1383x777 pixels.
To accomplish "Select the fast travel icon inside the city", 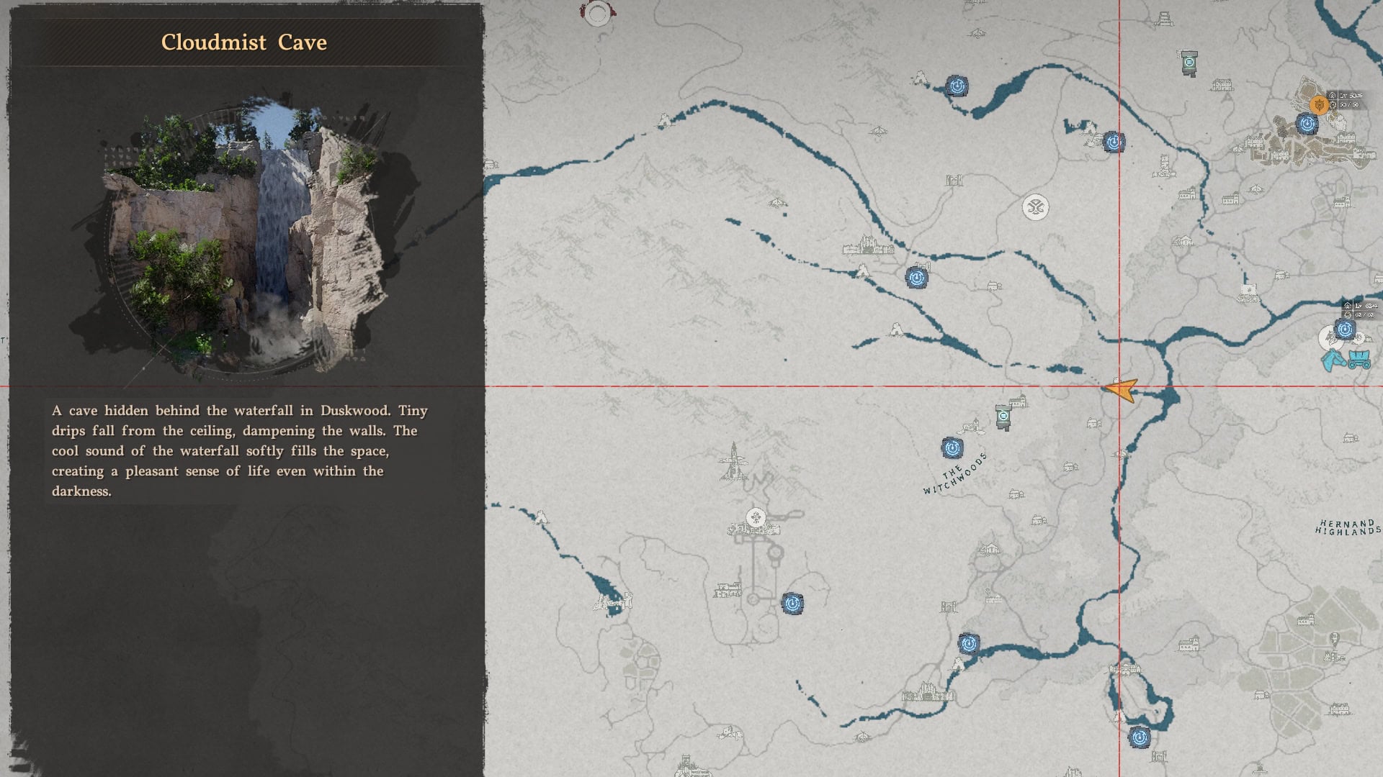I will tap(1308, 124).
